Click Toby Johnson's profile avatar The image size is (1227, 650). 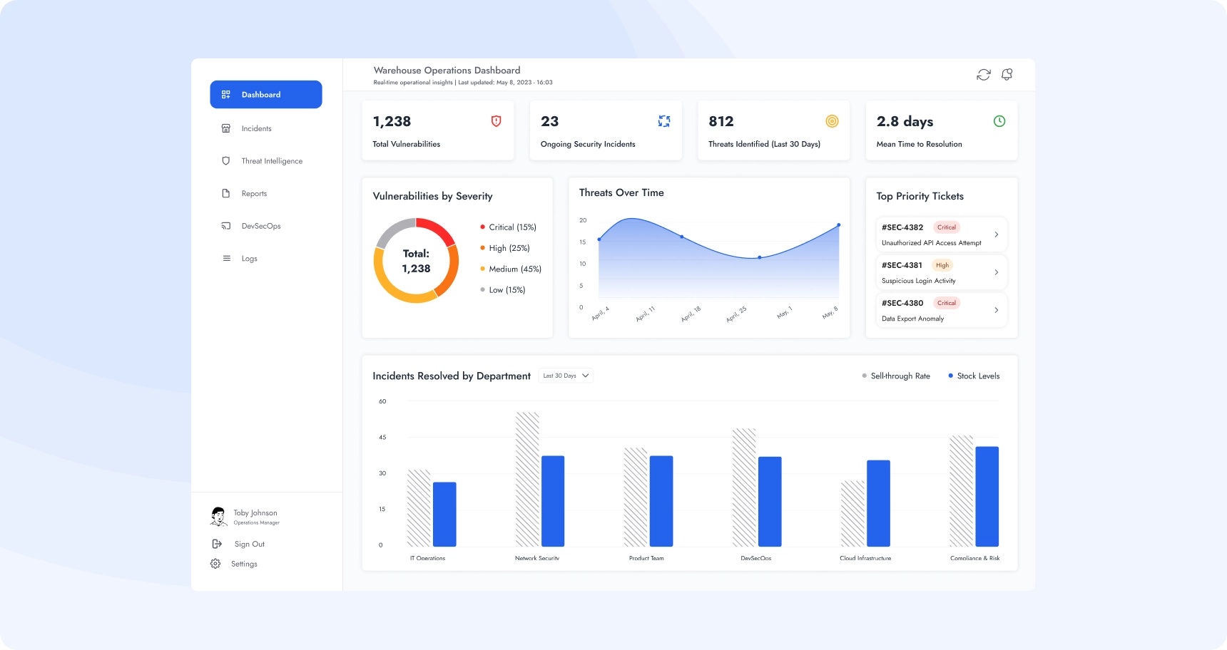(x=219, y=517)
